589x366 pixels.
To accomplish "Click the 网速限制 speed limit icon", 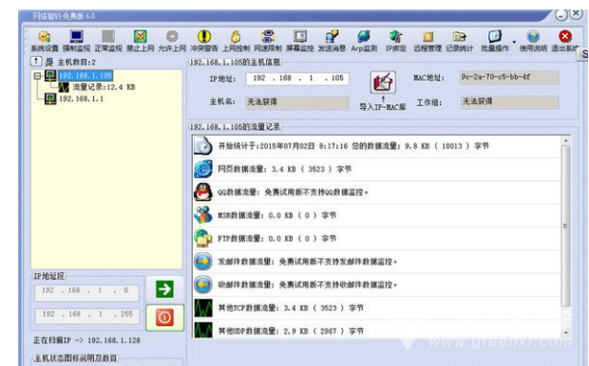I will click(x=268, y=41).
